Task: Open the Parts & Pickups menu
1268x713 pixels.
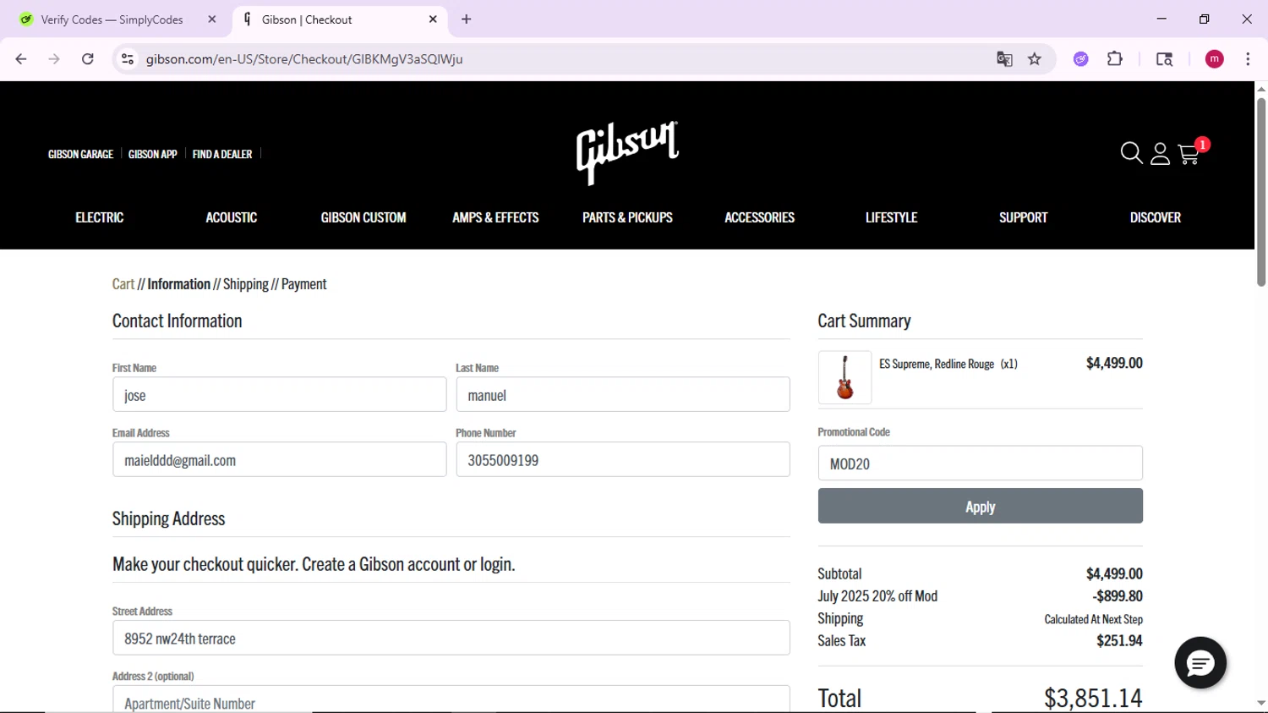Action: coord(627,217)
